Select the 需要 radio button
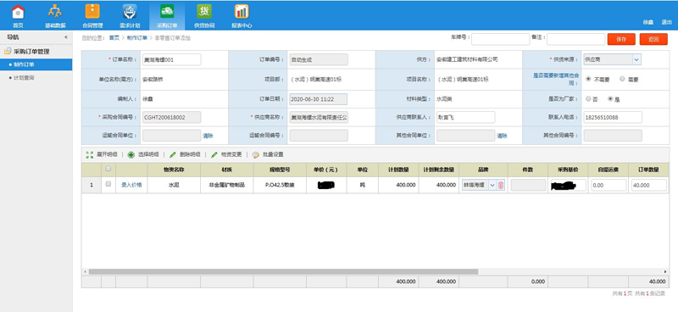The height and width of the screenshot is (312, 678). point(622,79)
